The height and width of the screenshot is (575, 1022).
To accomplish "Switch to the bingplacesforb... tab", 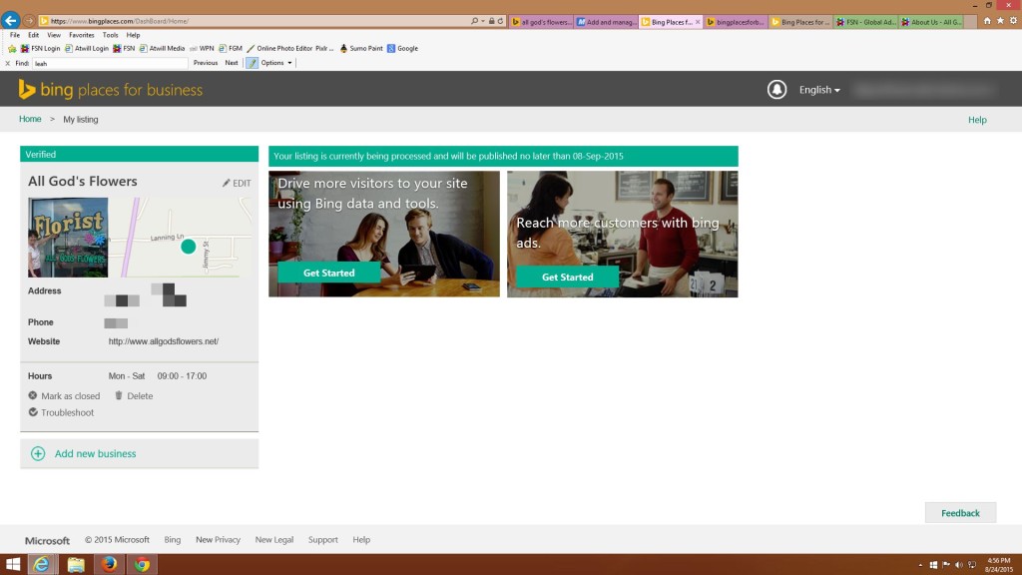I will 736,22.
